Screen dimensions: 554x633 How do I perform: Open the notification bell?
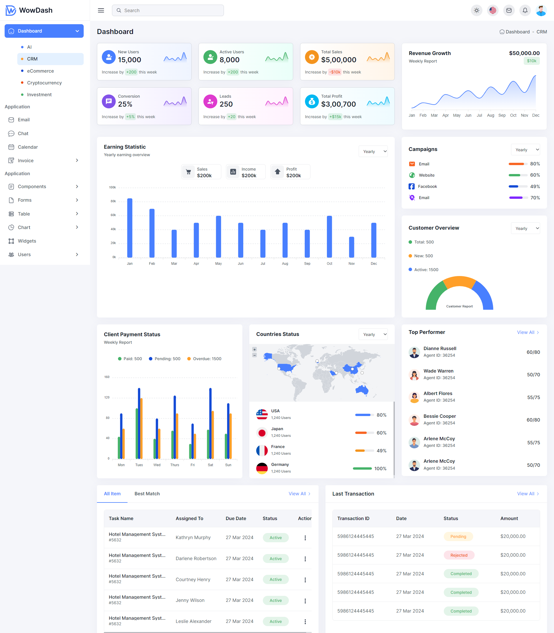(525, 10)
